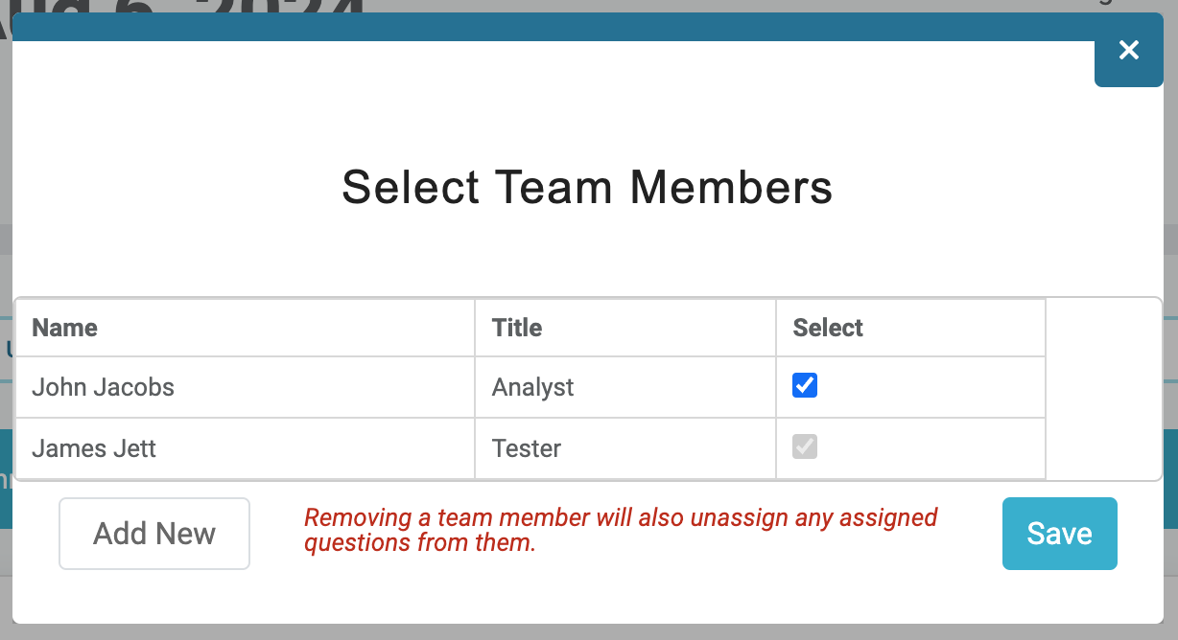Click the greyed-out checkbox for James Jett
Viewport: 1178px width, 640px height.
(x=805, y=446)
